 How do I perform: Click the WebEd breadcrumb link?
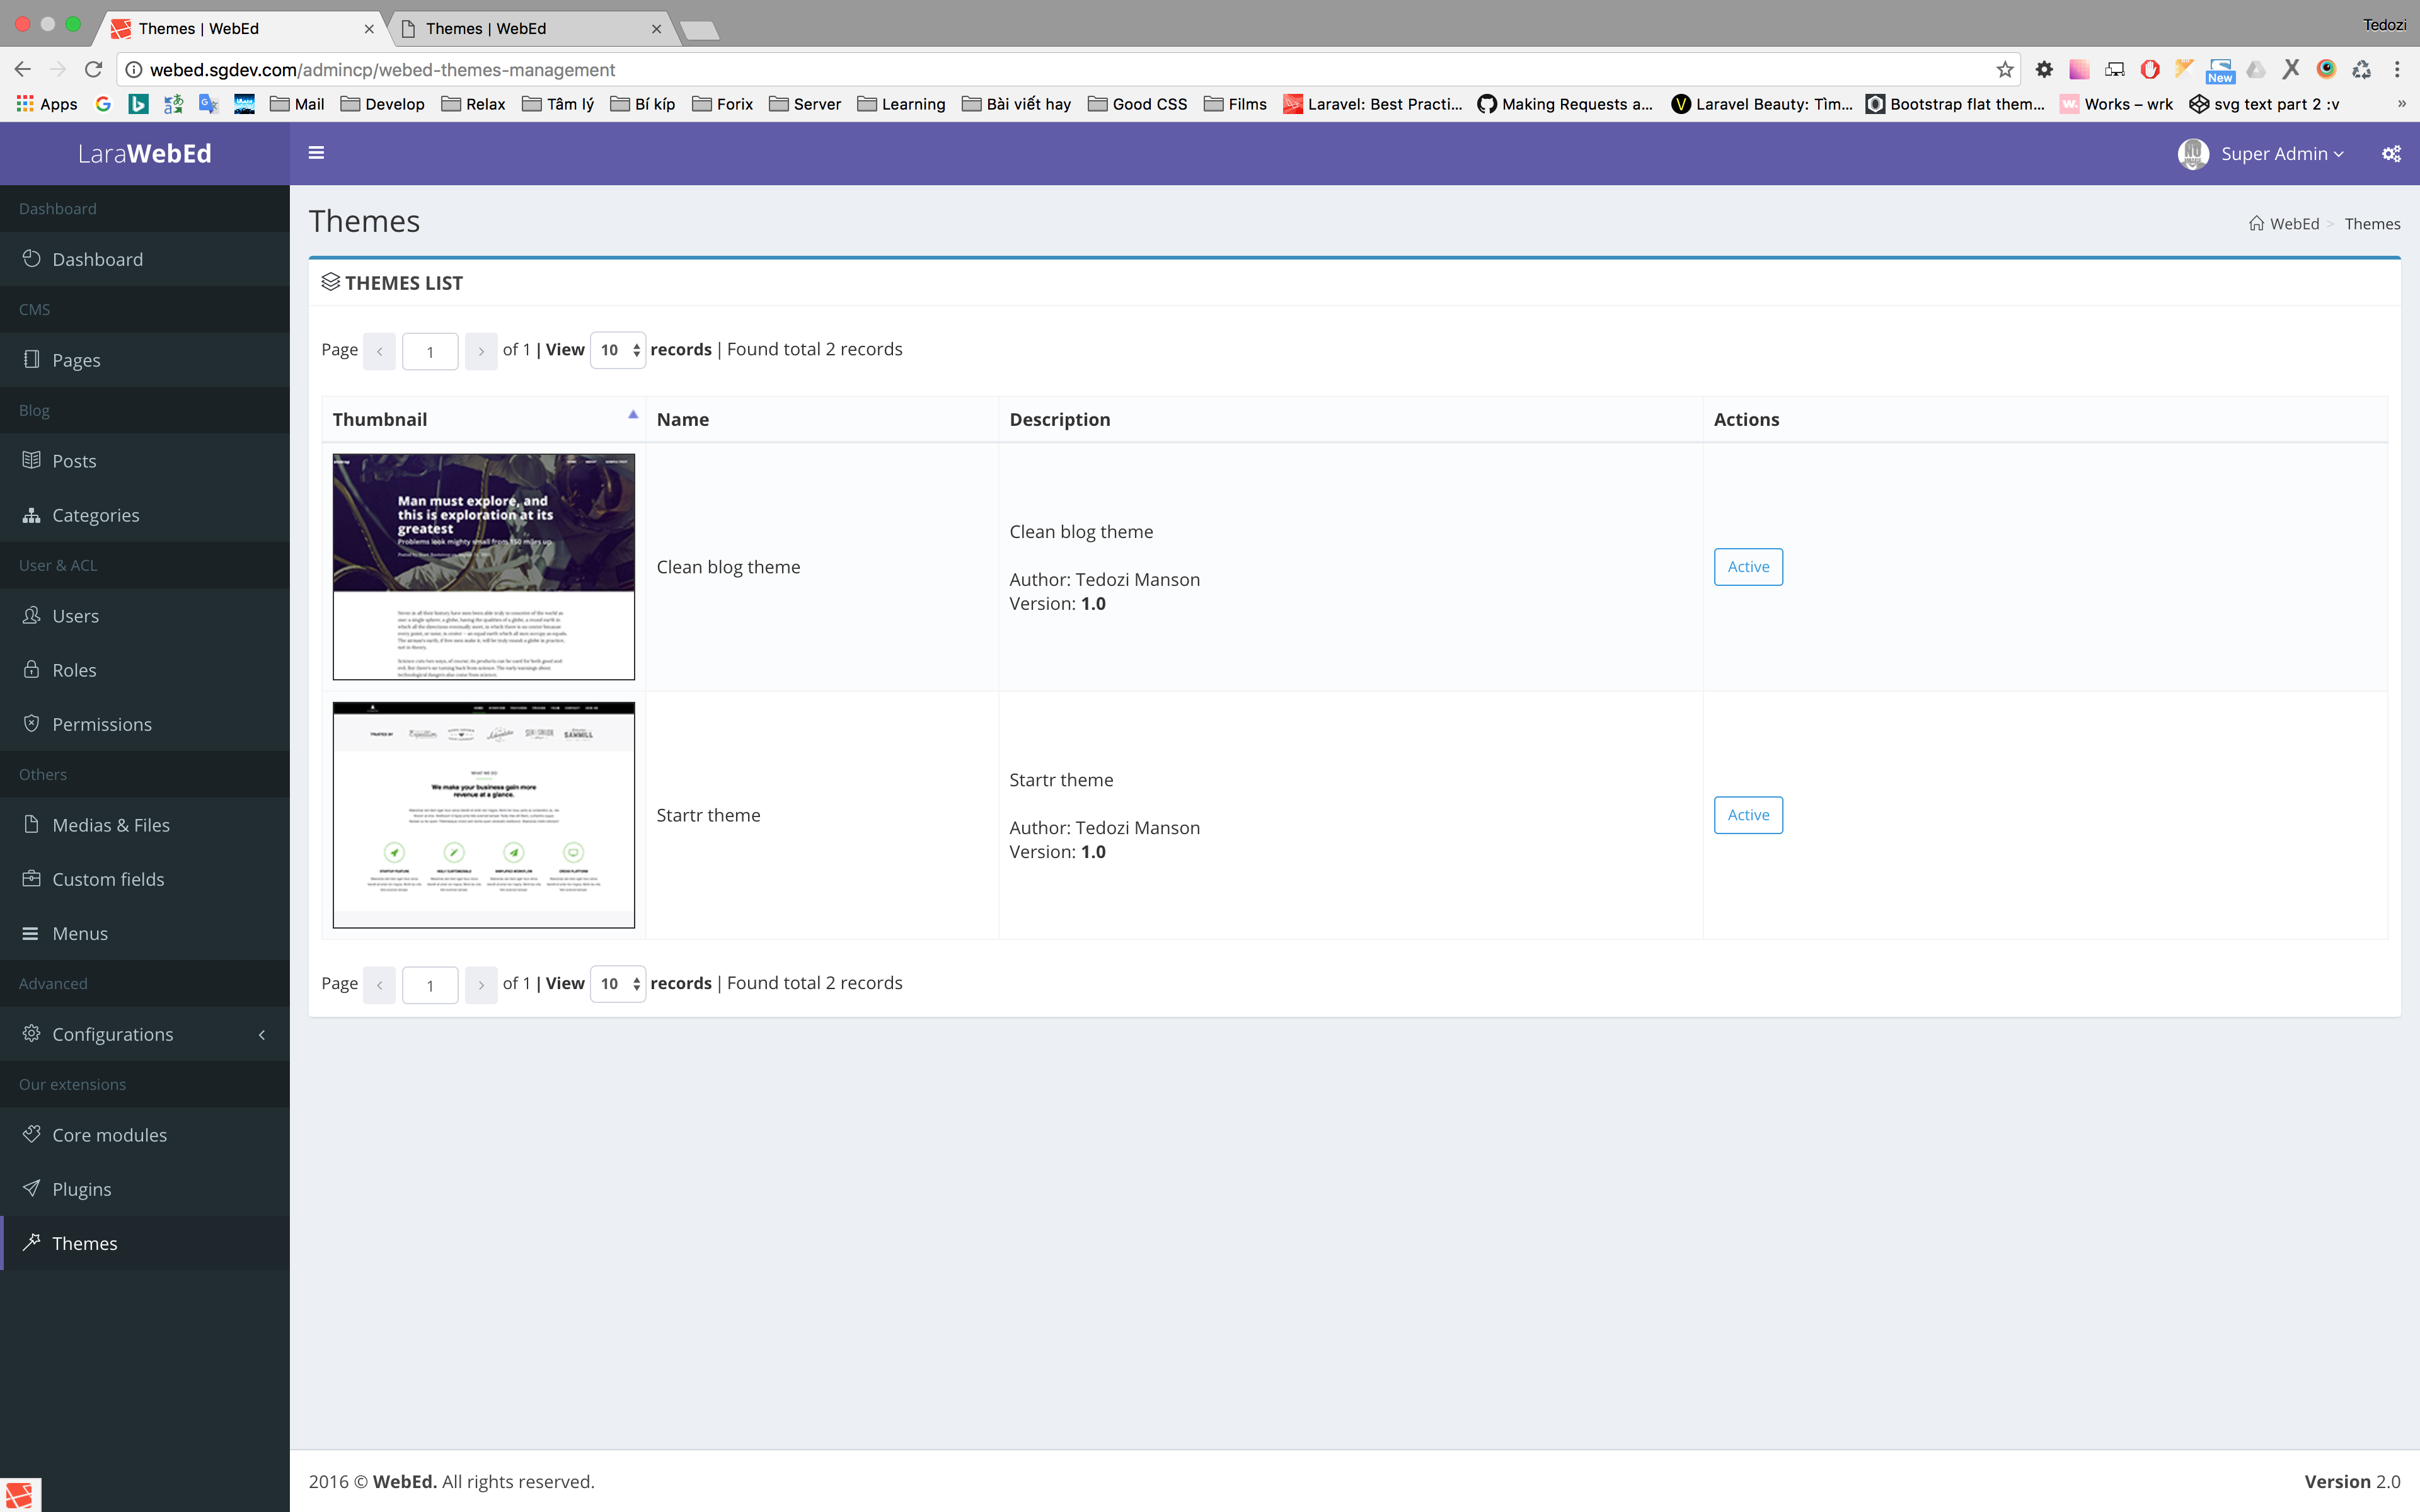[2293, 224]
